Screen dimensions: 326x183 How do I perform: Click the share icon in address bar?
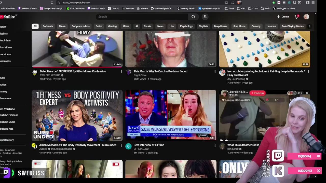(232, 3)
